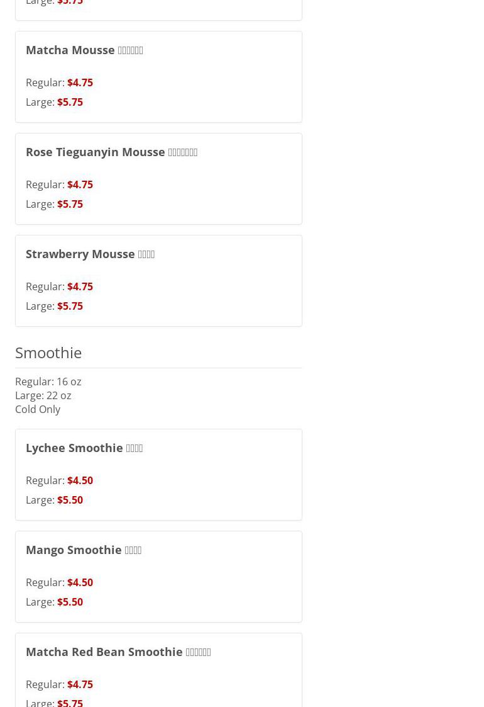484x707 pixels.
Task: Open the Matcha Mousse menu item
Action: click(84, 50)
